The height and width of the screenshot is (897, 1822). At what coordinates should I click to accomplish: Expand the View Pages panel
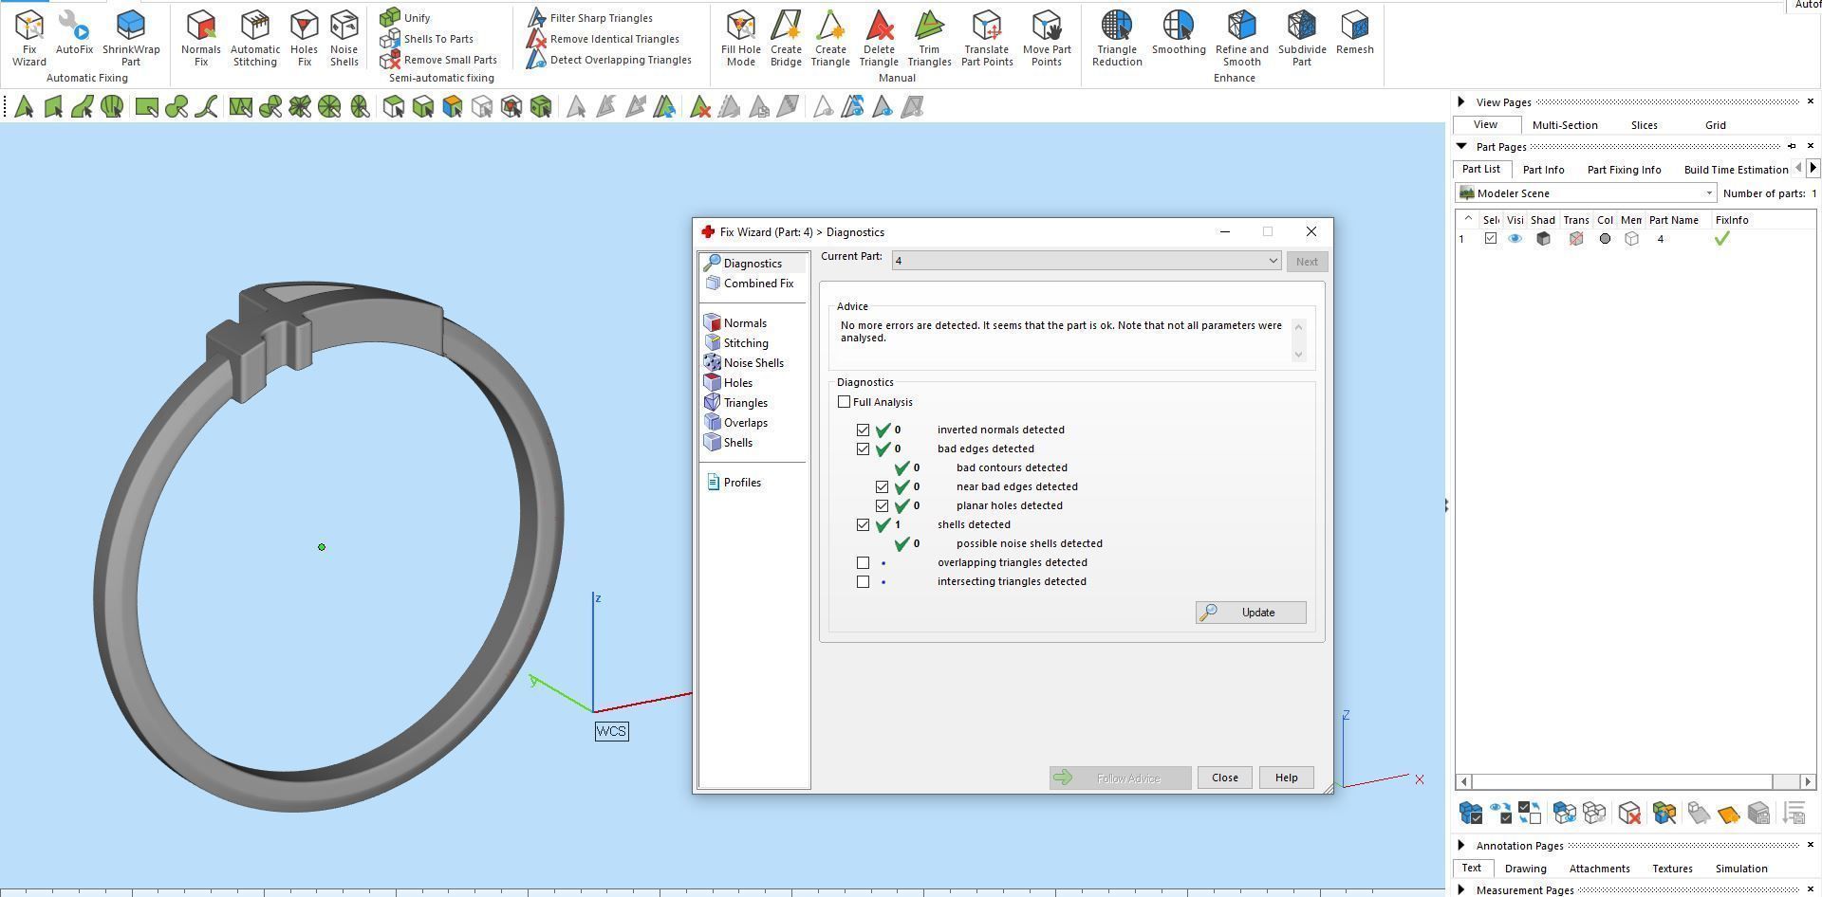1461,101
